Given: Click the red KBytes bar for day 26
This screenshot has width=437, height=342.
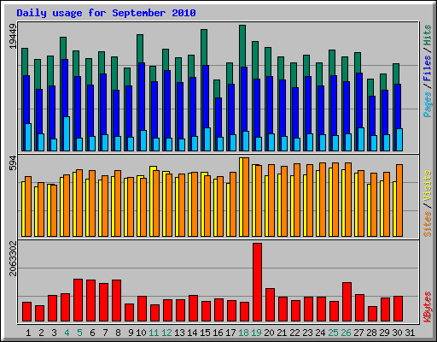Looking at the screenshot, I should click(347, 302).
